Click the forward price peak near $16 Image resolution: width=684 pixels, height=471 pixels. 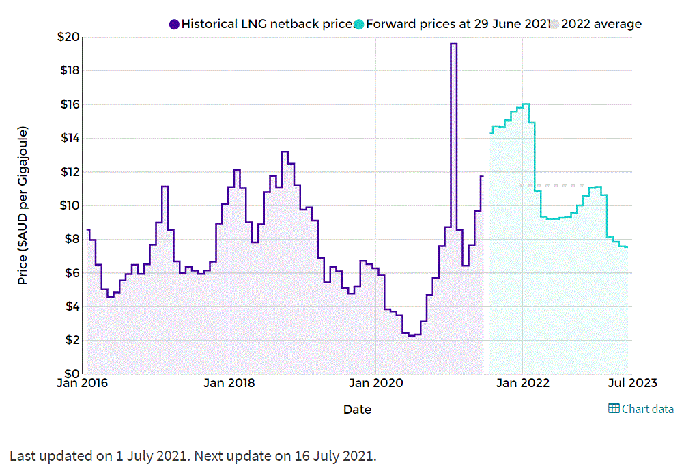tap(526, 104)
